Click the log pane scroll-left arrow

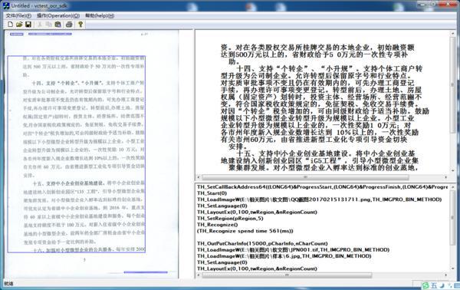click(199, 275)
